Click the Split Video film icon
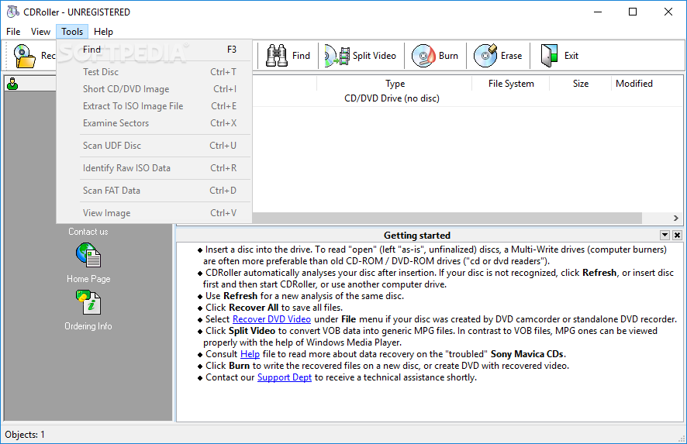This screenshot has width=687, height=444. [337, 56]
